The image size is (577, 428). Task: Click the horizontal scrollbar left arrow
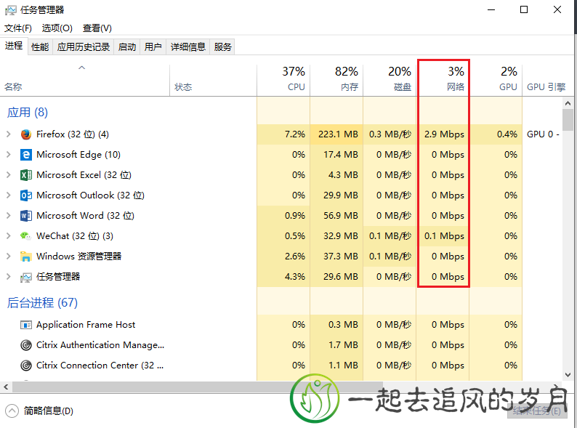6,387
